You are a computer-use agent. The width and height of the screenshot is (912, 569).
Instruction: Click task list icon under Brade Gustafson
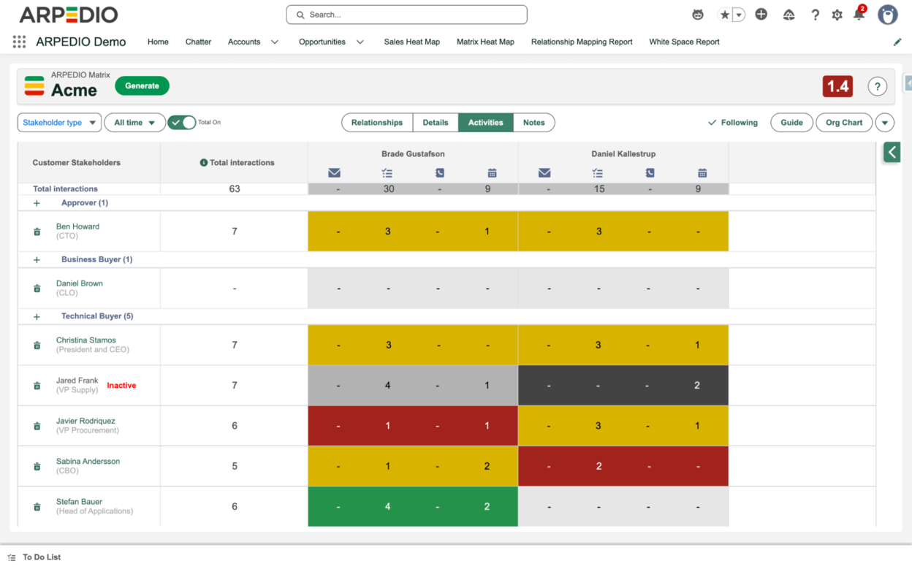coord(387,173)
